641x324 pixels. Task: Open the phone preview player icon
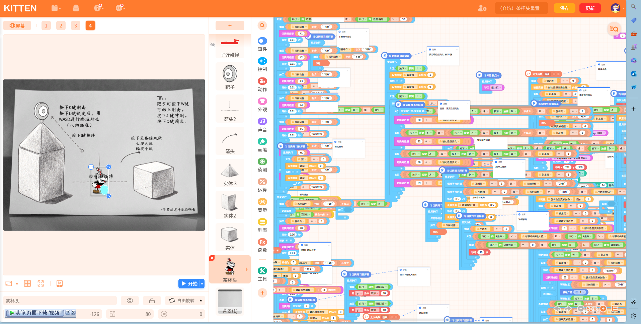[x=60, y=283]
